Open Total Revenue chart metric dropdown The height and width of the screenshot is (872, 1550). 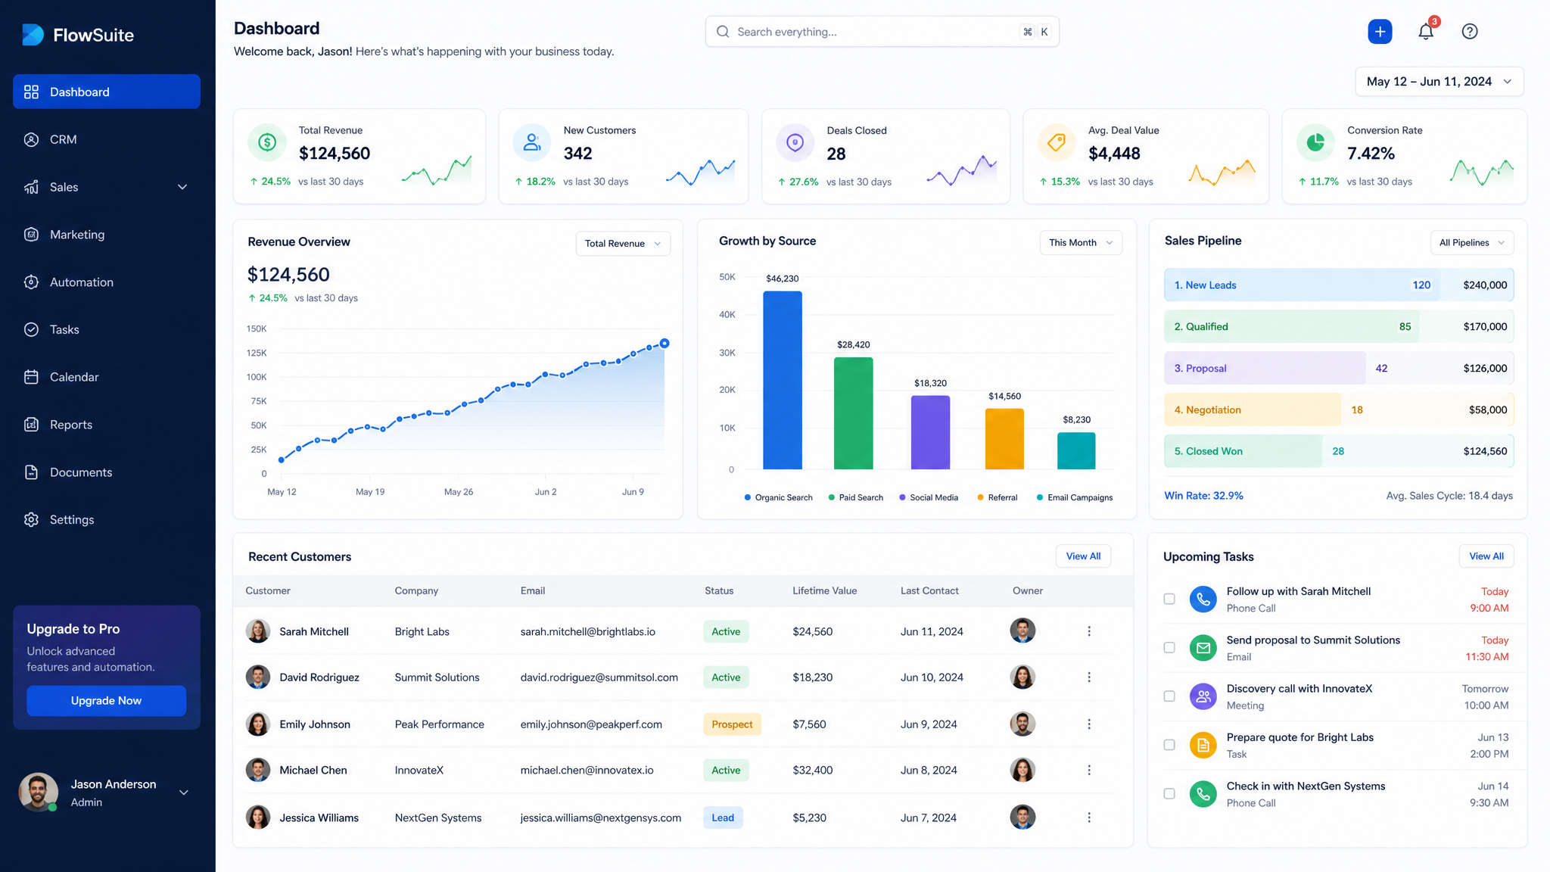coord(623,244)
